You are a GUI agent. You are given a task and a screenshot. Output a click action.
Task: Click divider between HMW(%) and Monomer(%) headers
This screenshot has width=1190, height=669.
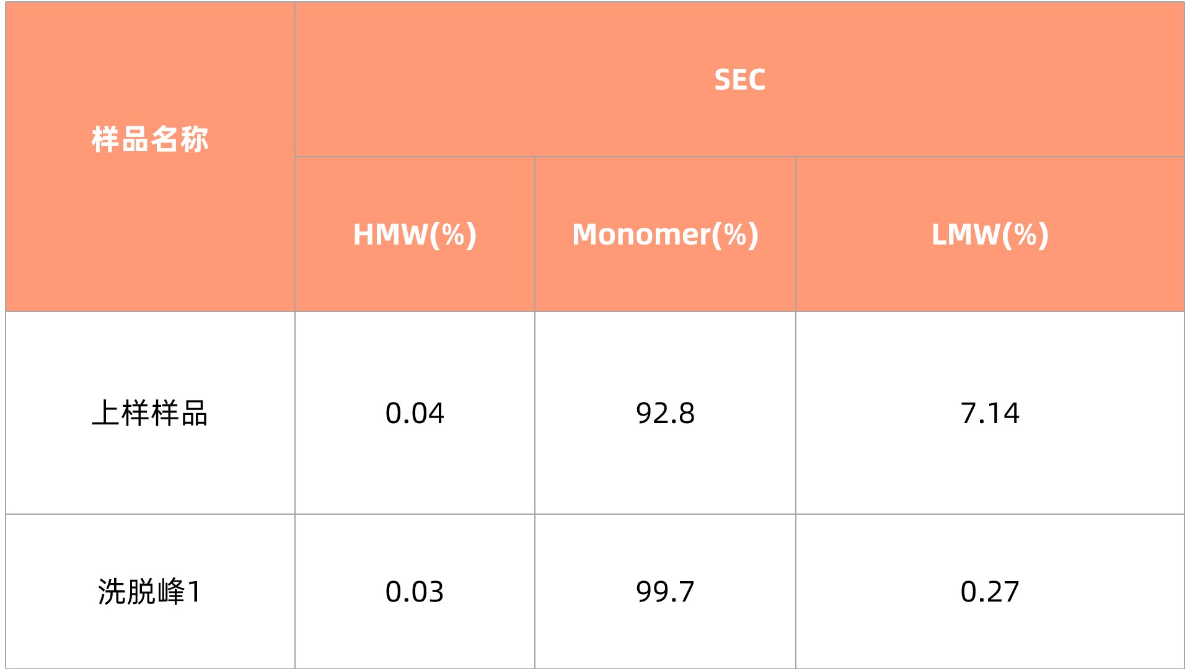tap(535, 234)
